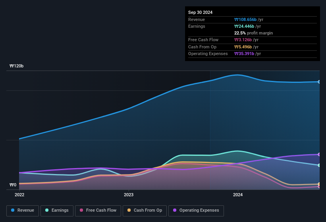Click the 2023 x-axis label

coord(129,195)
